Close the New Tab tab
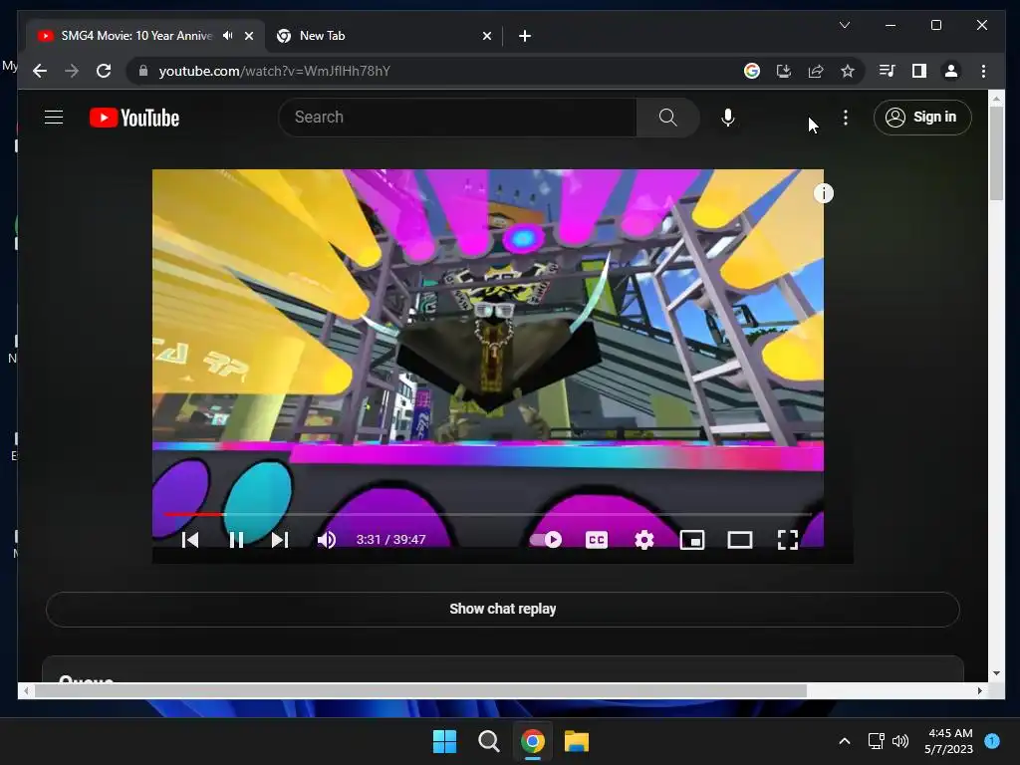Viewport: 1020px width, 765px height. tap(486, 36)
